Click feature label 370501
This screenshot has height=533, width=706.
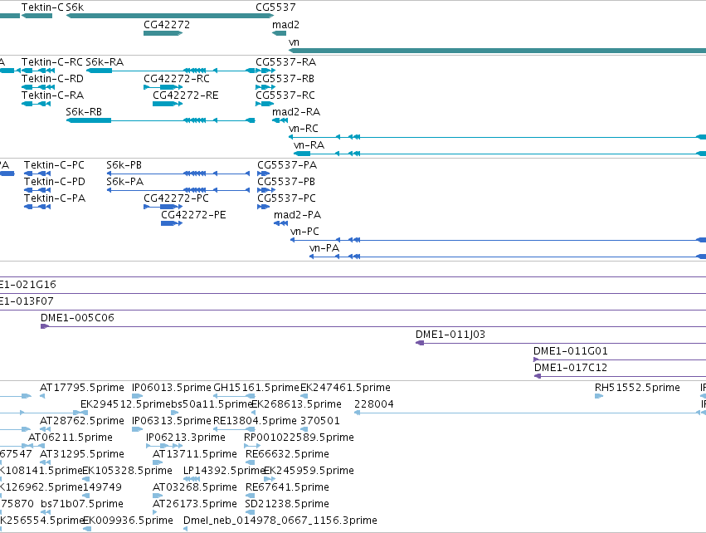(320, 421)
